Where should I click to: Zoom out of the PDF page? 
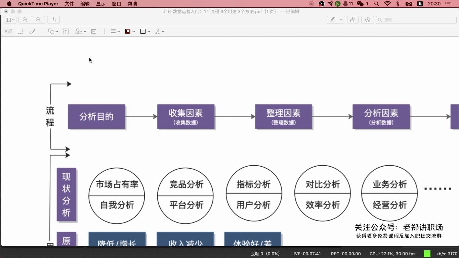[25, 20]
